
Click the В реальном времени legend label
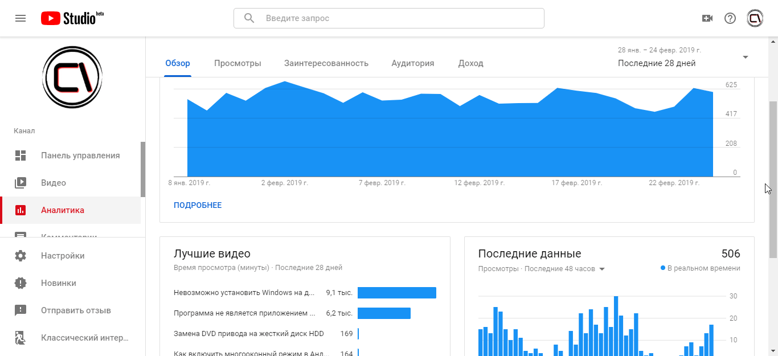704,268
